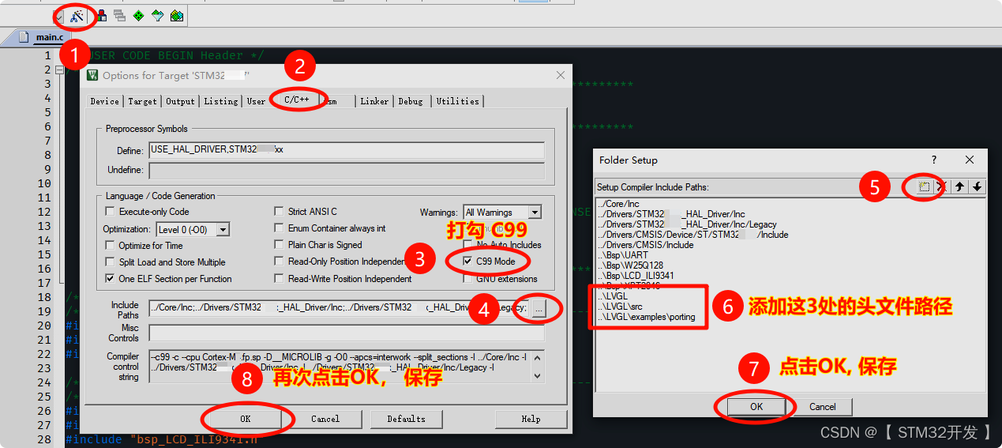Select the C/C++ tab

[297, 100]
